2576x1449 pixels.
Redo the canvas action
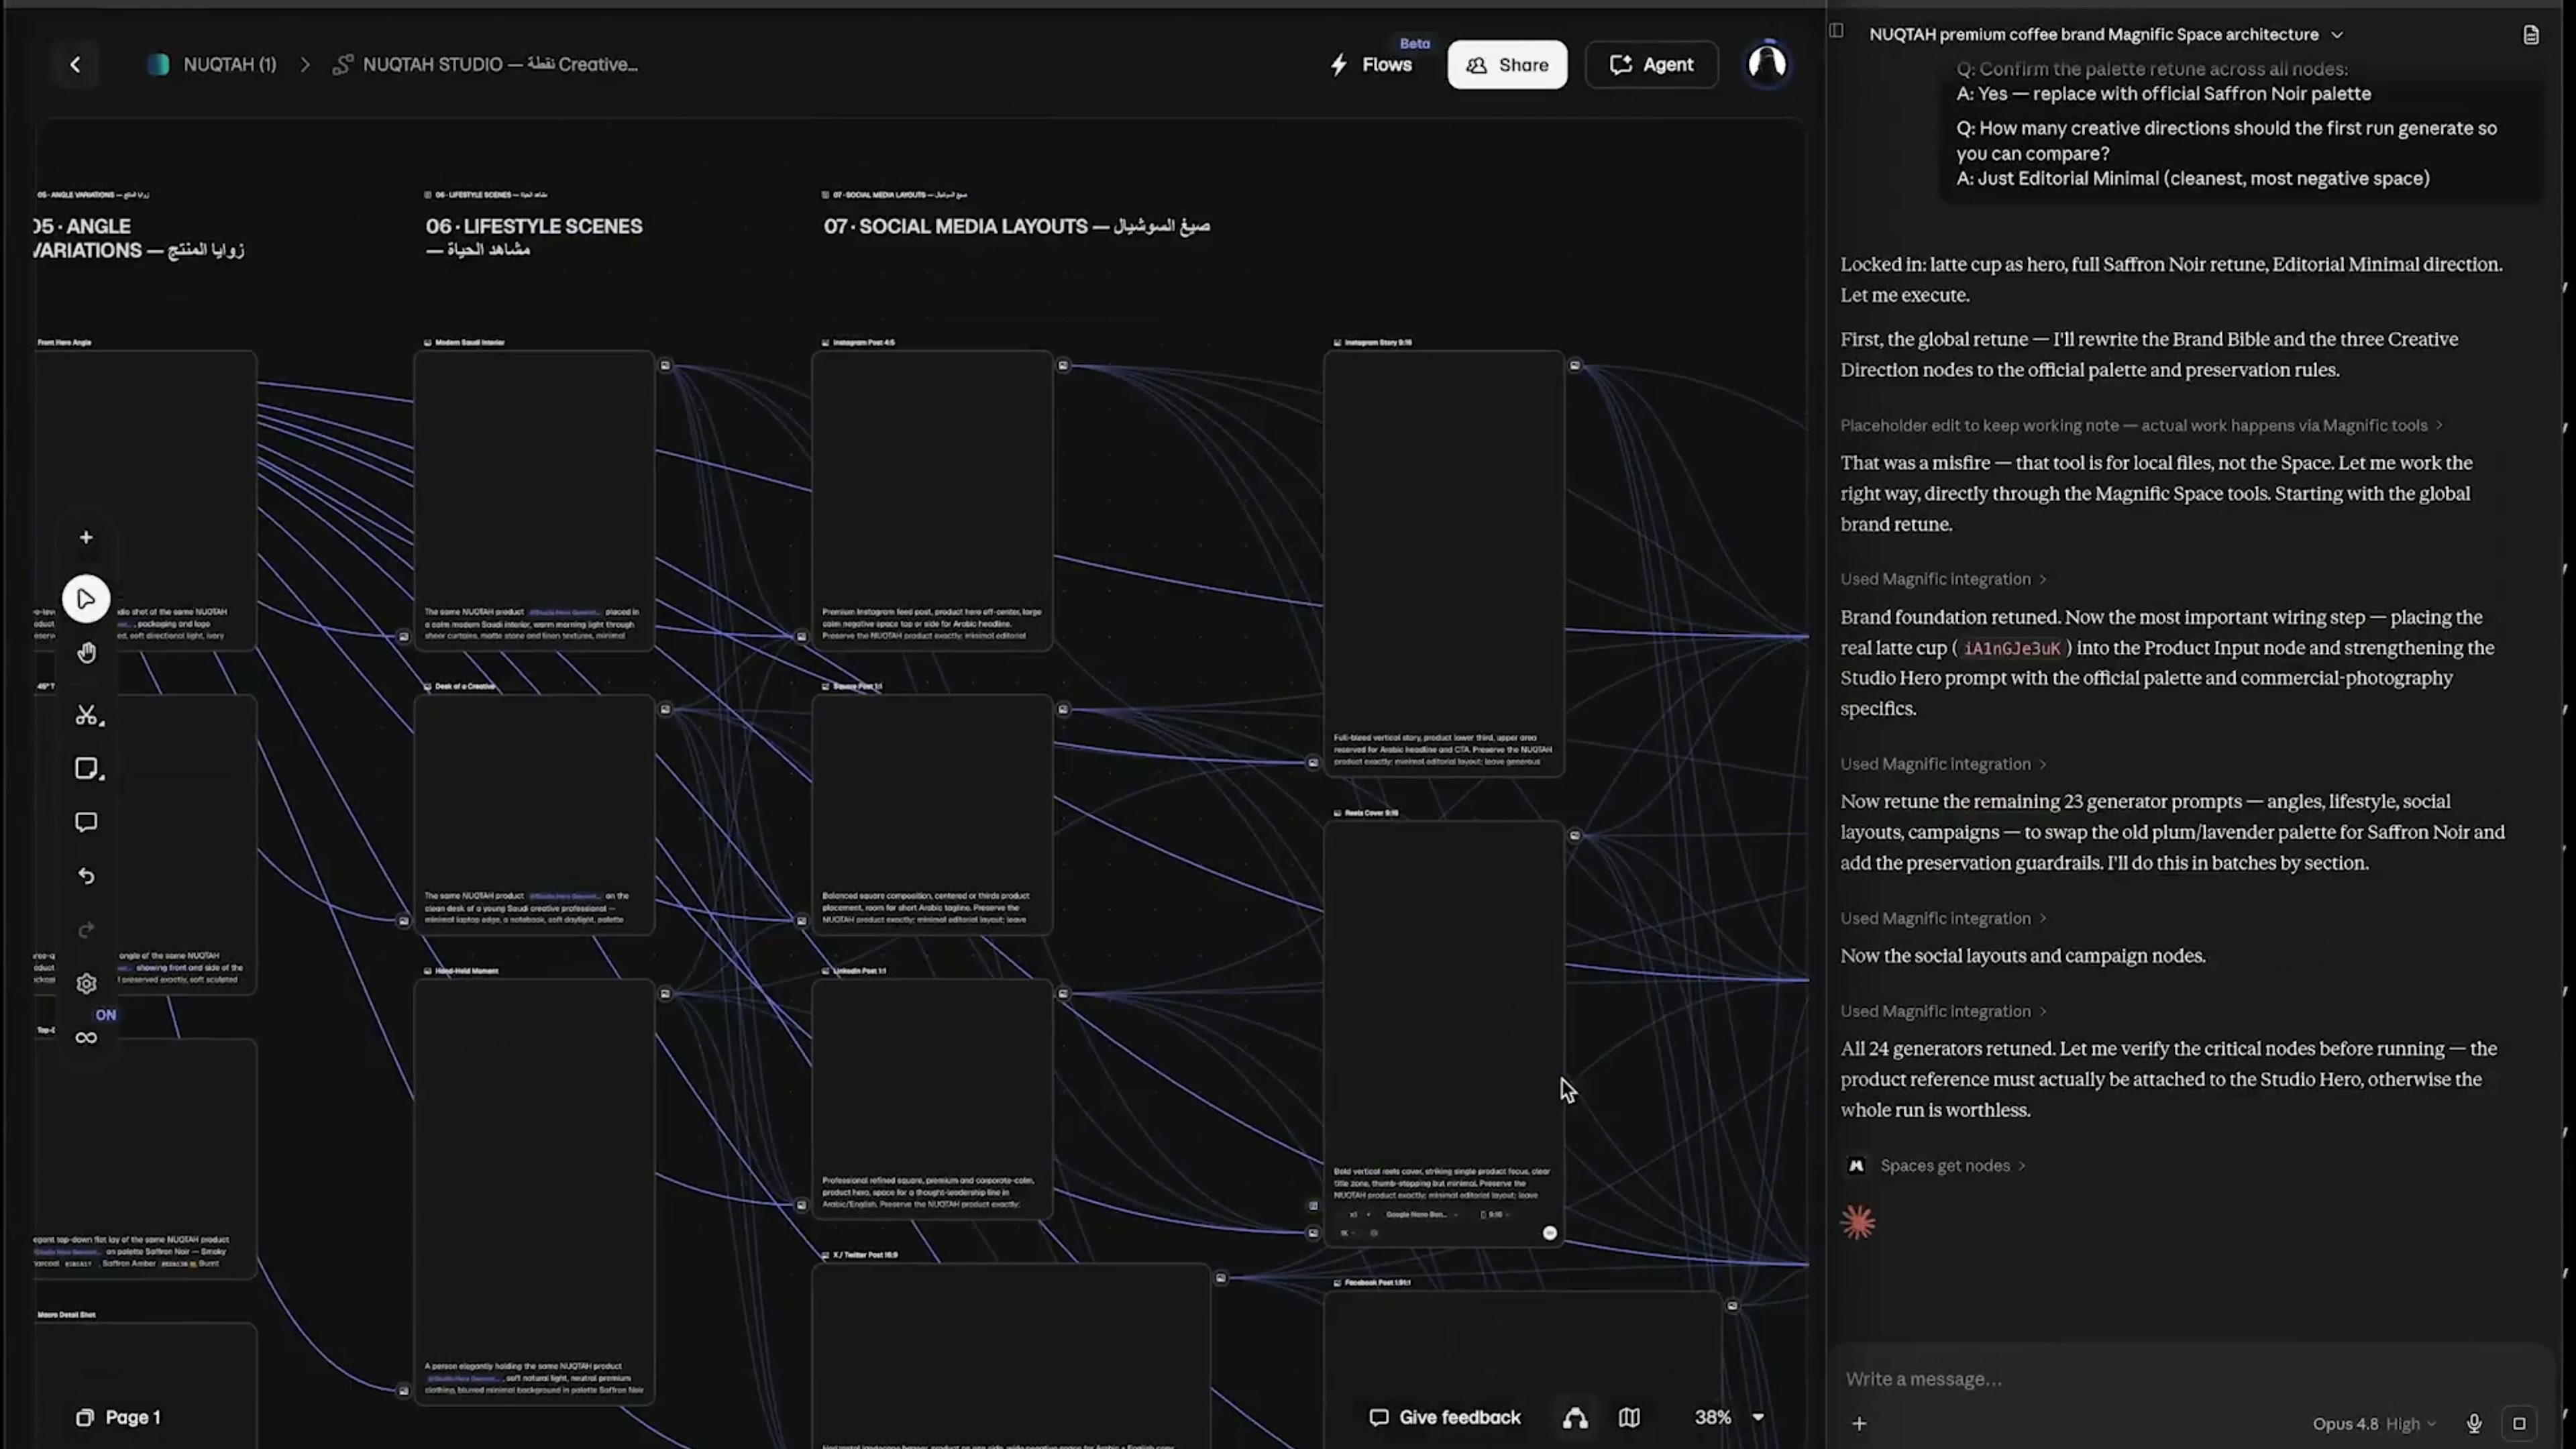coord(86,930)
